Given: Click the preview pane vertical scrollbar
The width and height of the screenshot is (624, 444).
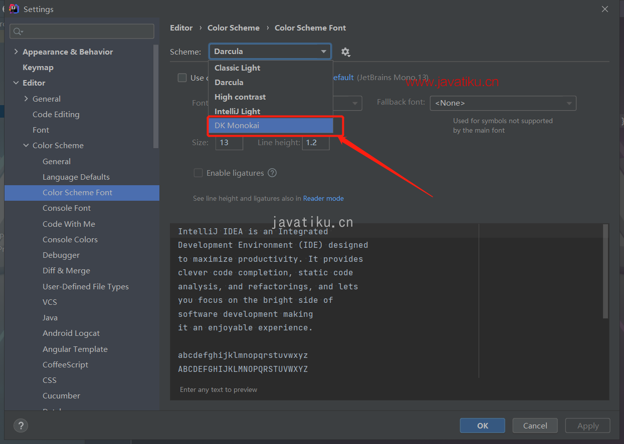Looking at the screenshot, I should pos(605,271).
